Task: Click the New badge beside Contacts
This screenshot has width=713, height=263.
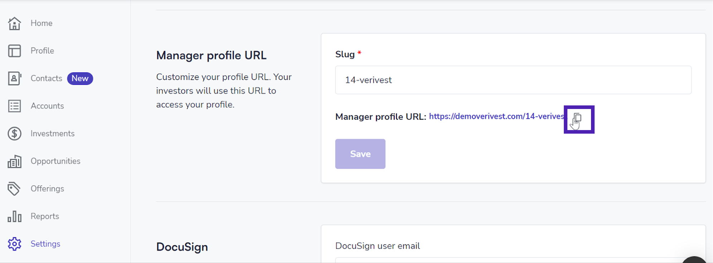Action: 80,78
